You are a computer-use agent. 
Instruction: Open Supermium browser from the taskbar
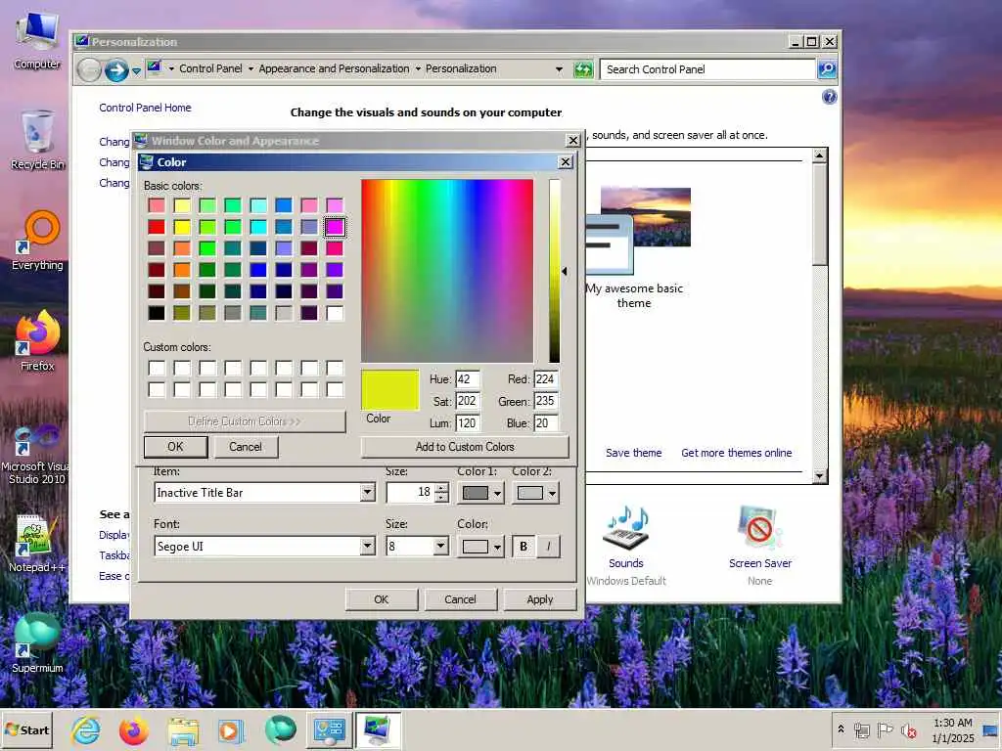tap(280, 729)
